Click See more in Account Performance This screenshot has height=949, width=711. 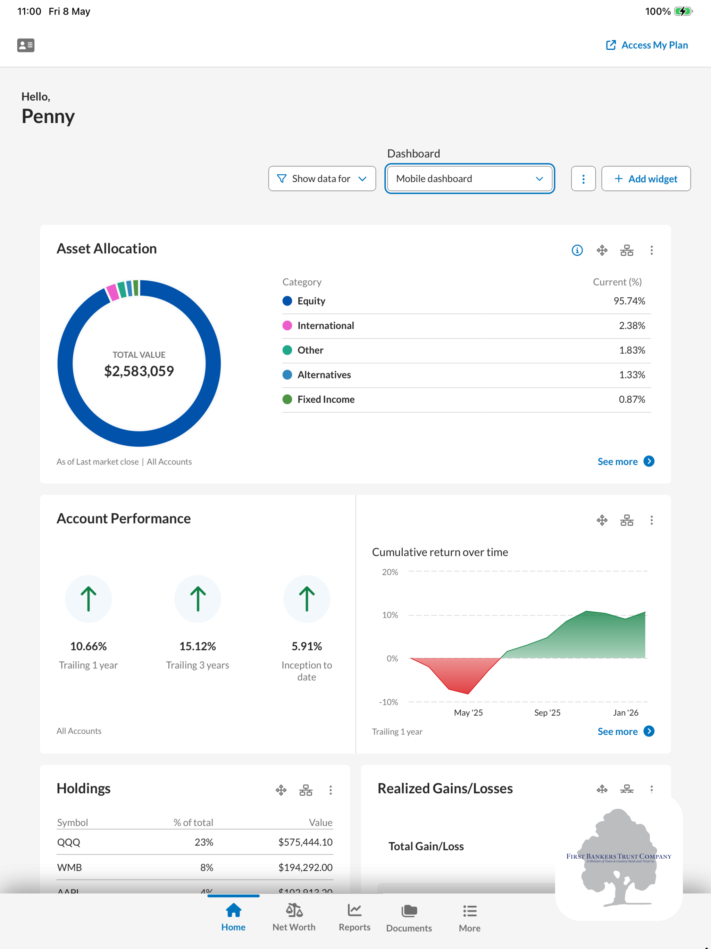626,731
